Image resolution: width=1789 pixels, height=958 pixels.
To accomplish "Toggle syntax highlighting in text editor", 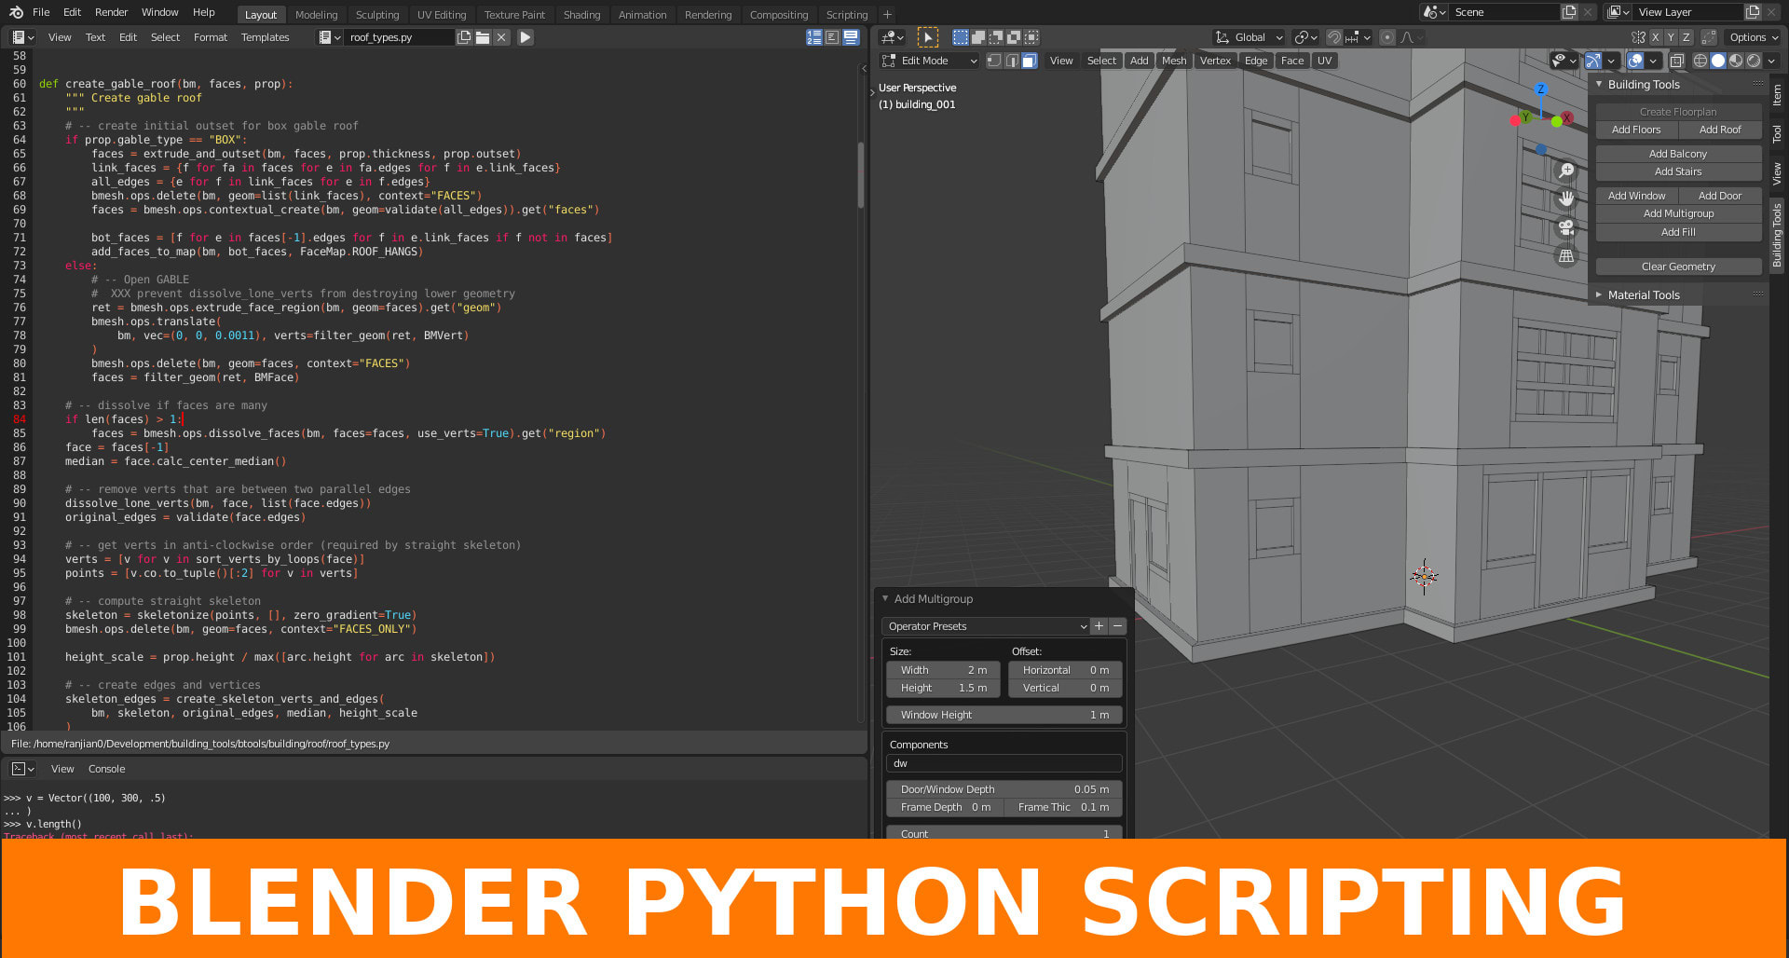I will tap(851, 37).
